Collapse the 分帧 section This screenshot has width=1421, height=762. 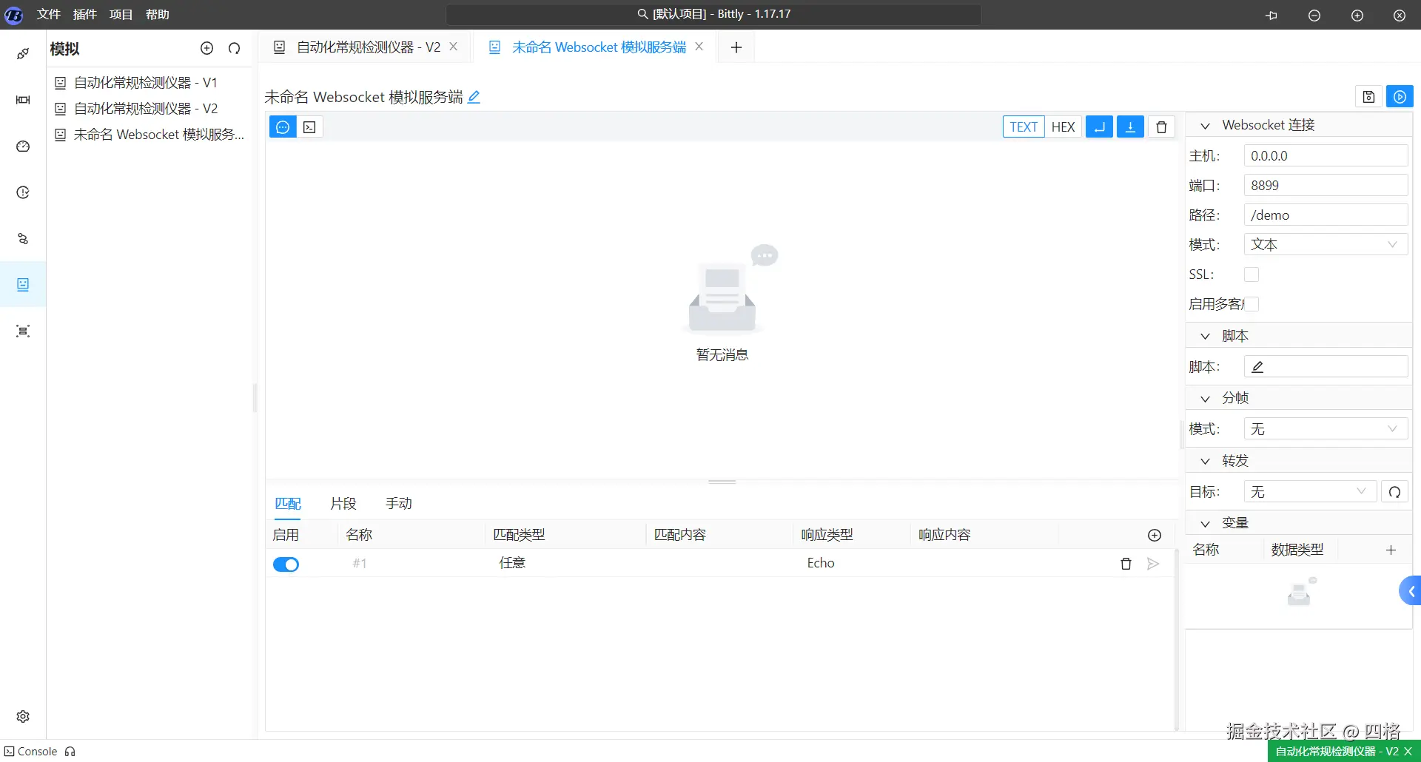1205,399
